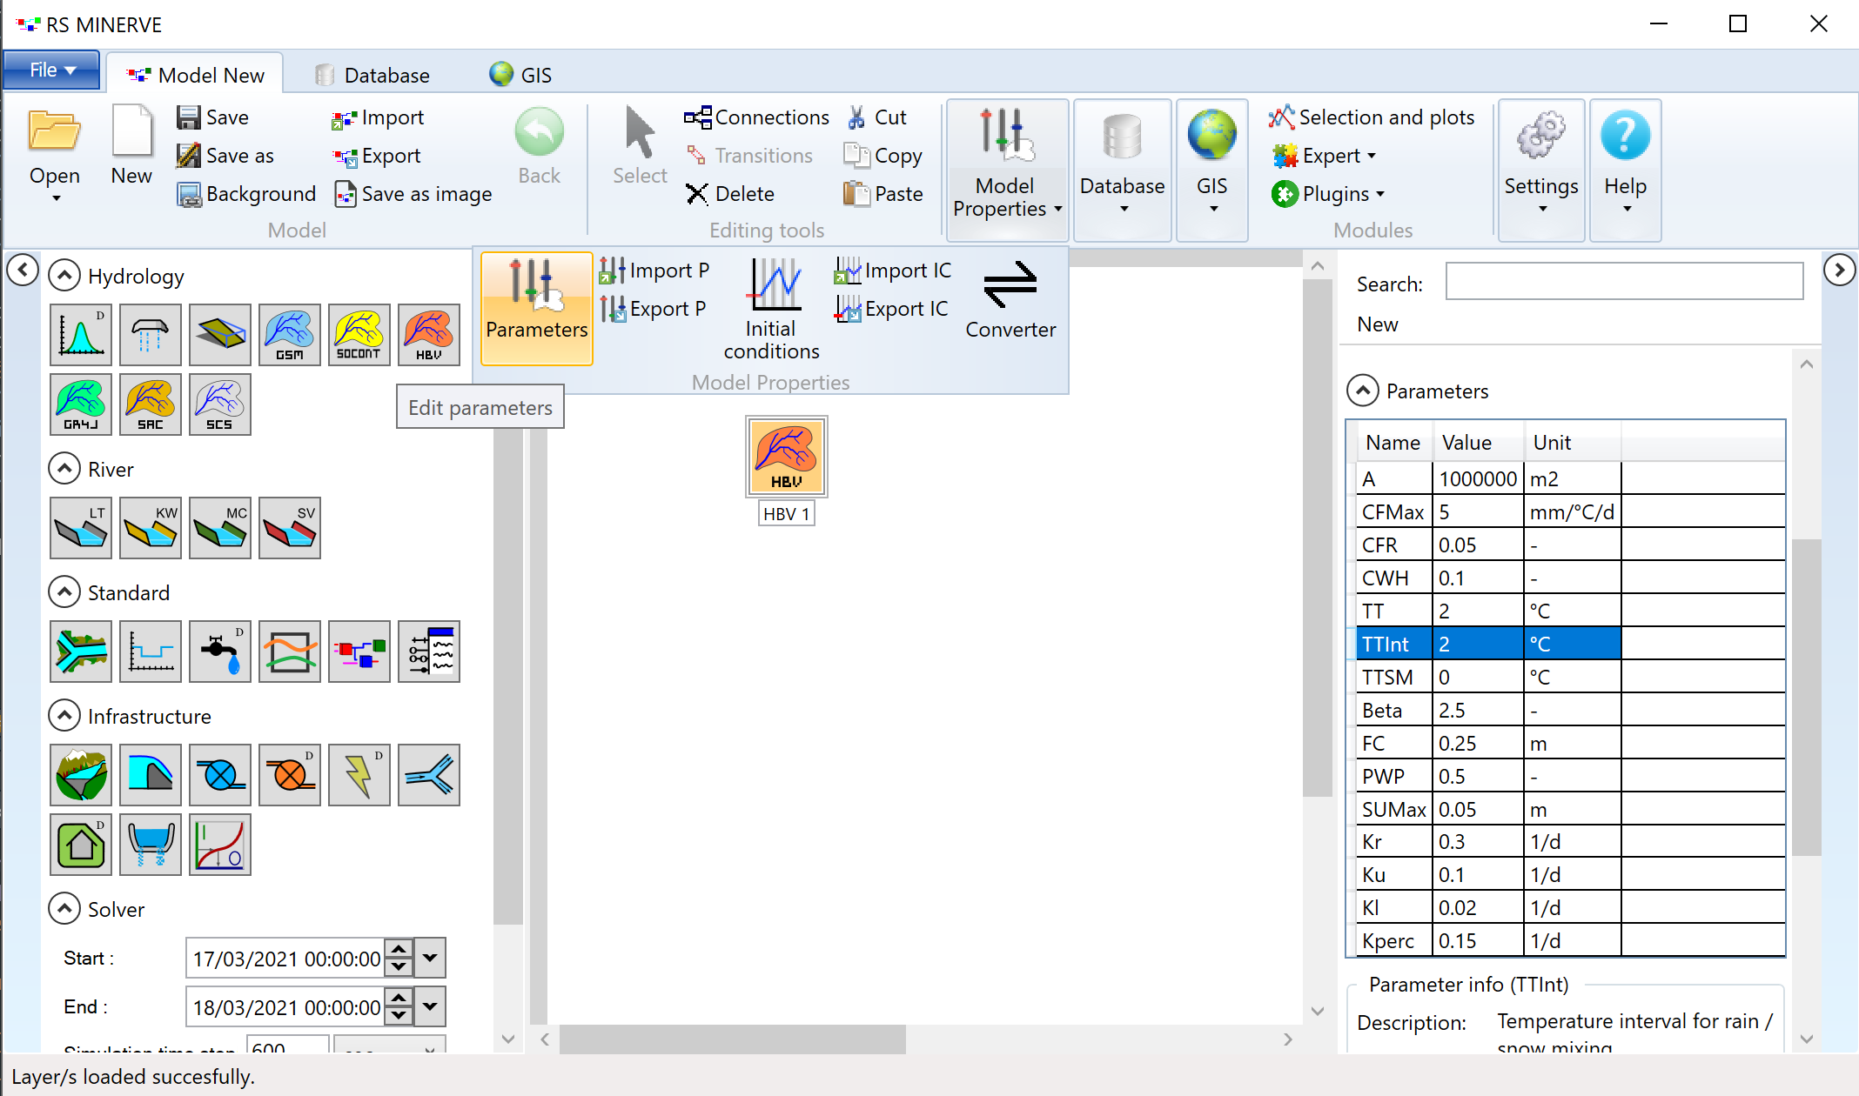
Task: Save model as image
Action: pos(413,194)
